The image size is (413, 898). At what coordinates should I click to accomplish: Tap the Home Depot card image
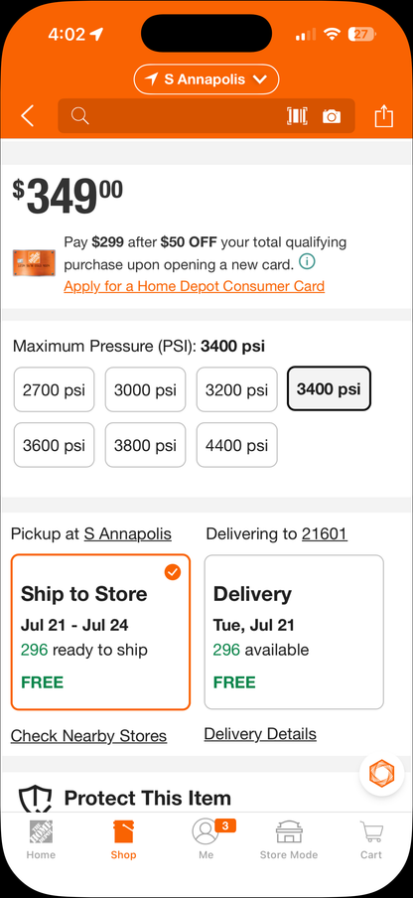point(35,263)
